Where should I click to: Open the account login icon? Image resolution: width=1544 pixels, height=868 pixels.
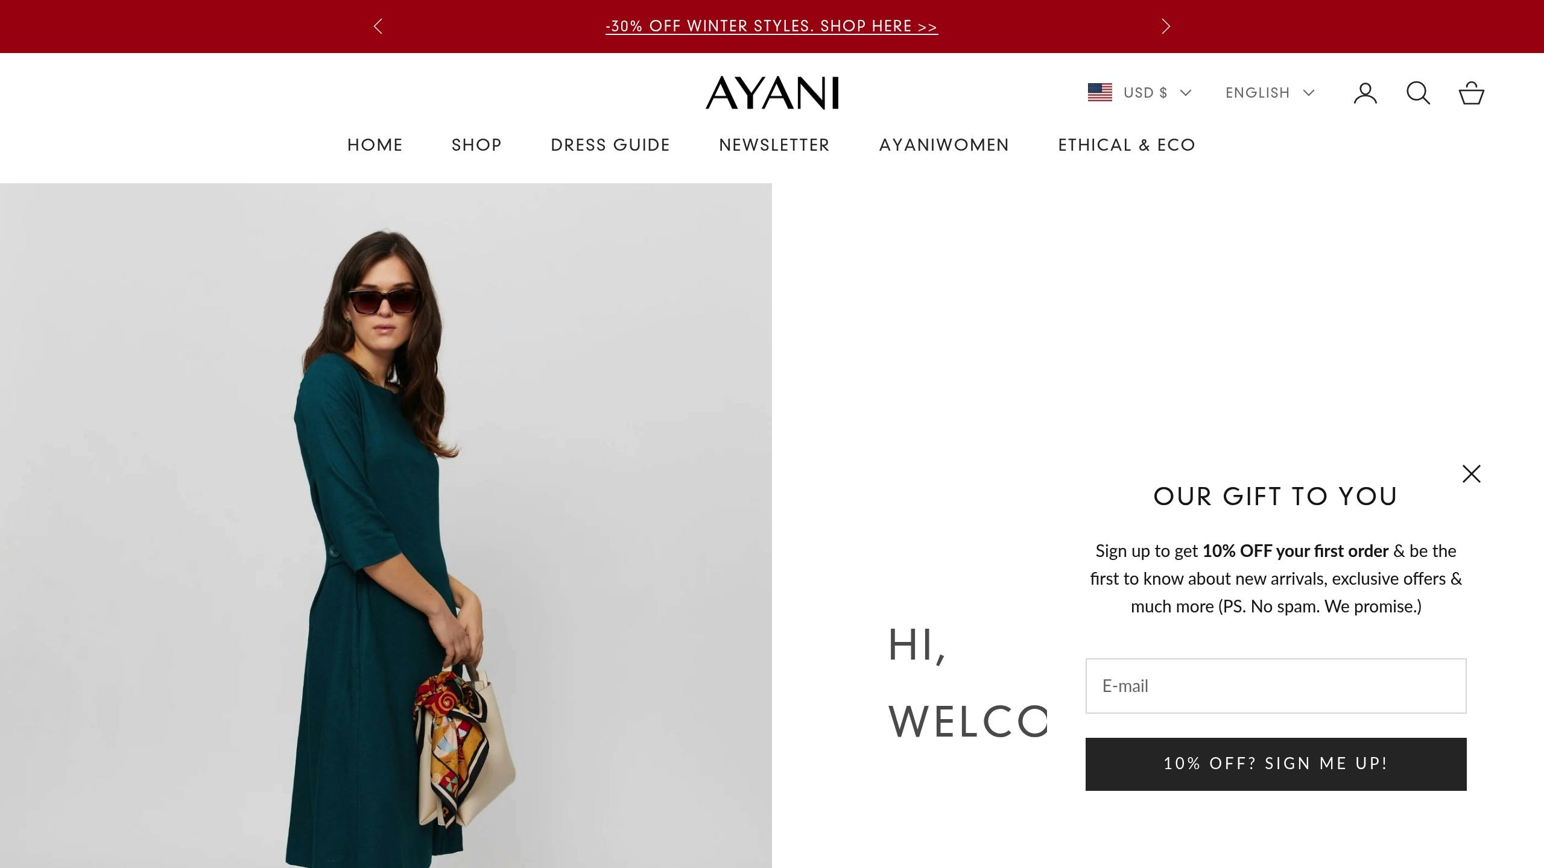[x=1365, y=93]
